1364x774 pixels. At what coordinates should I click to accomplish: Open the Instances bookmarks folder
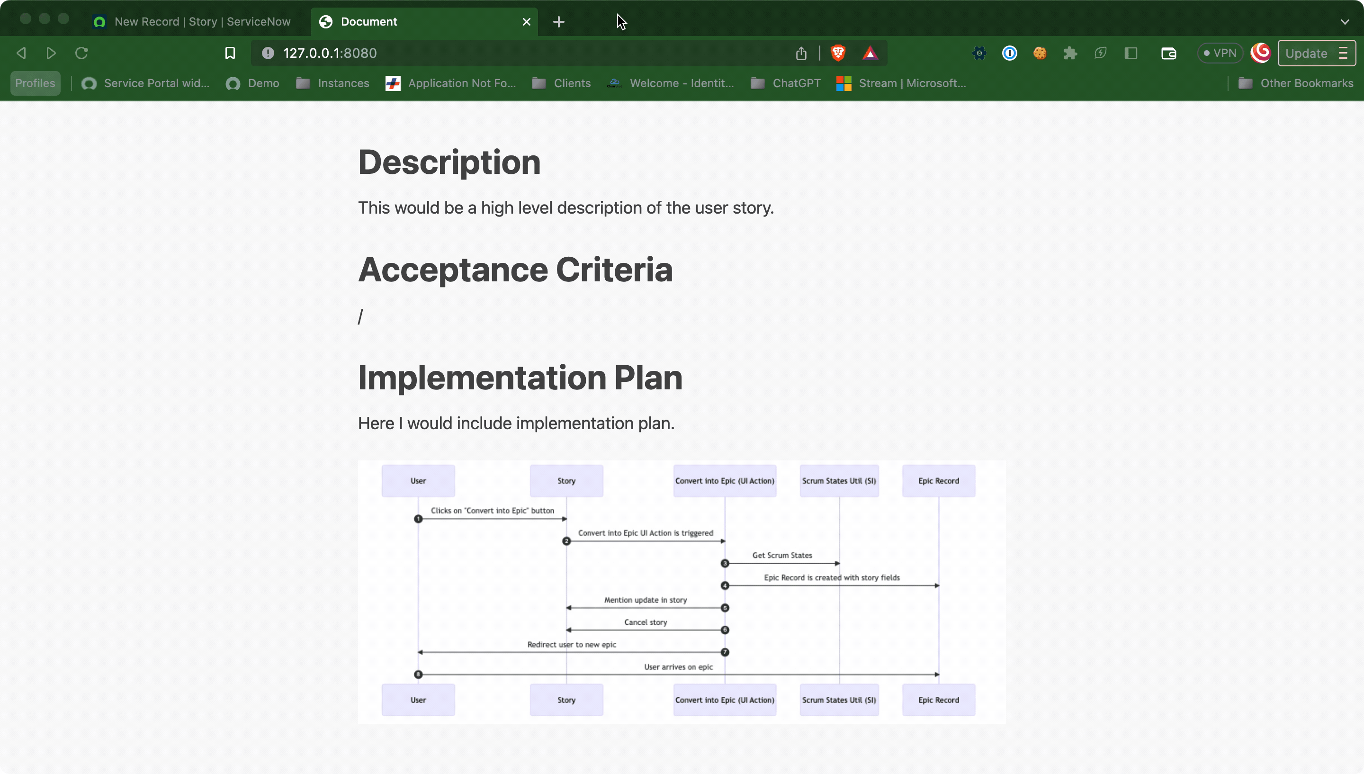[x=332, y=83]
